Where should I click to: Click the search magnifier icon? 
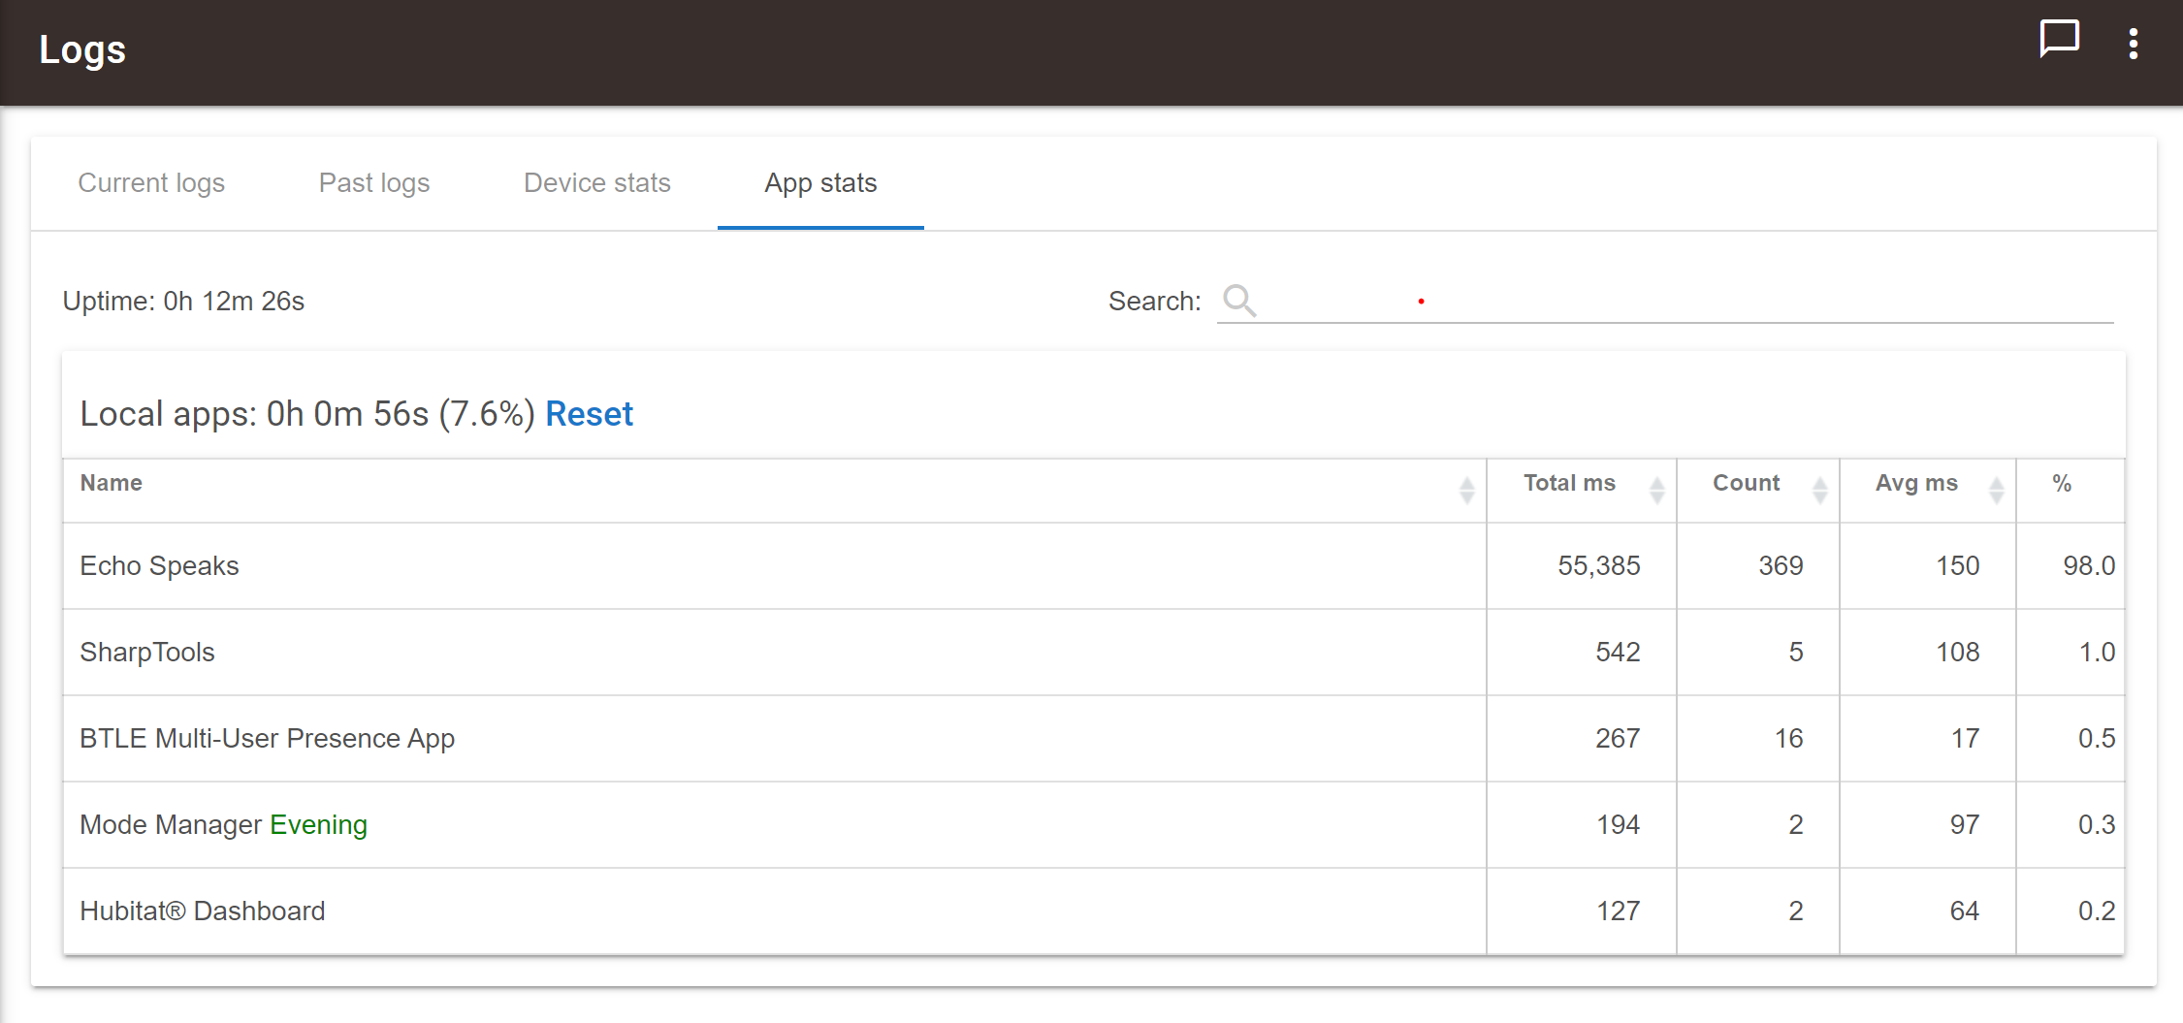click(x=1238, y=301)
